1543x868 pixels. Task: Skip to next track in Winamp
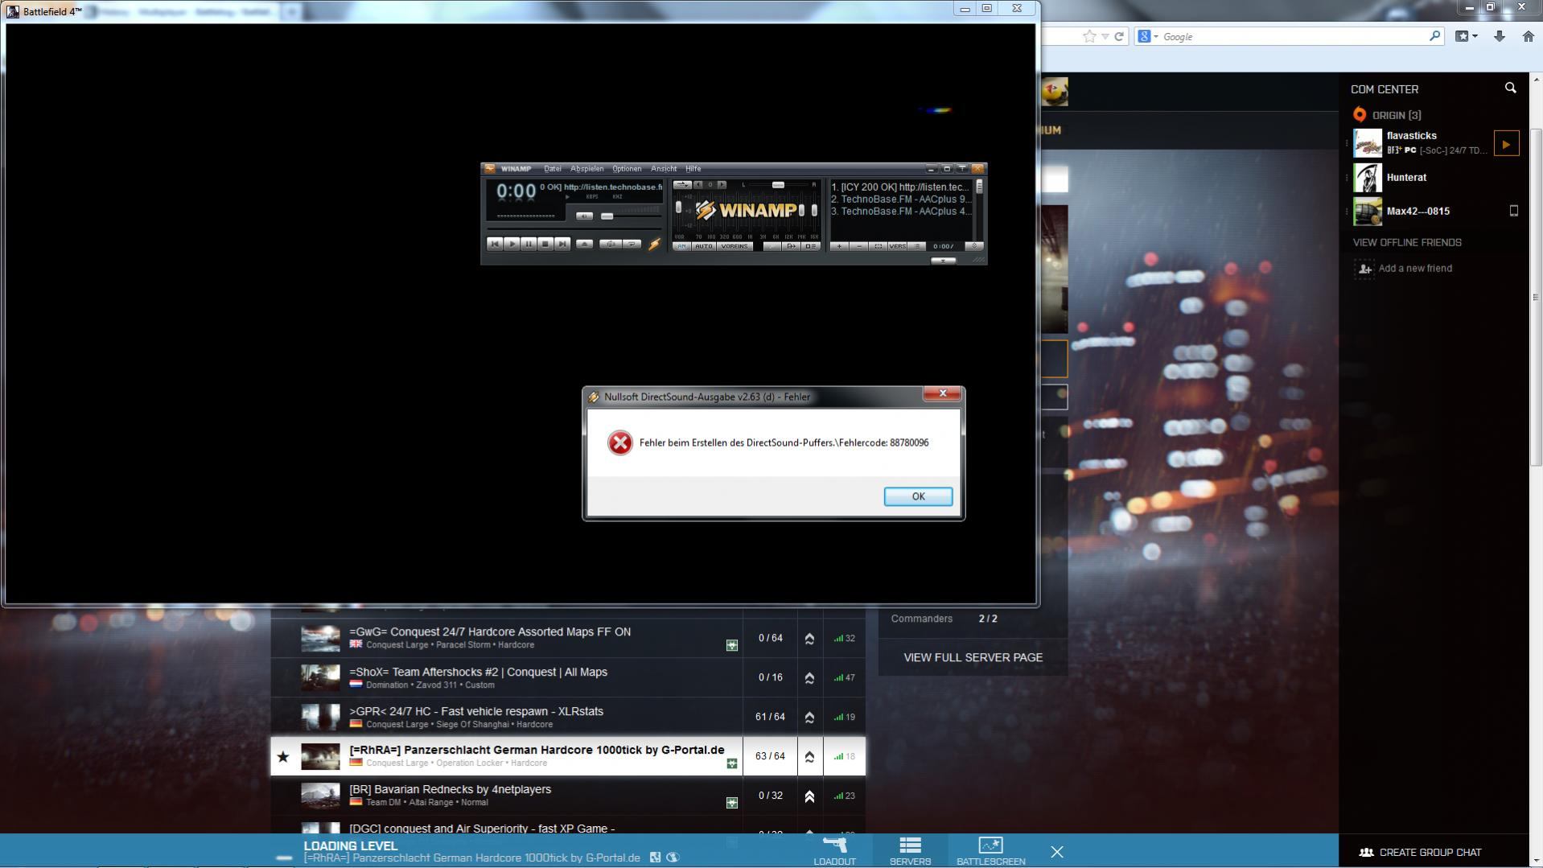[x=562, y=244]
